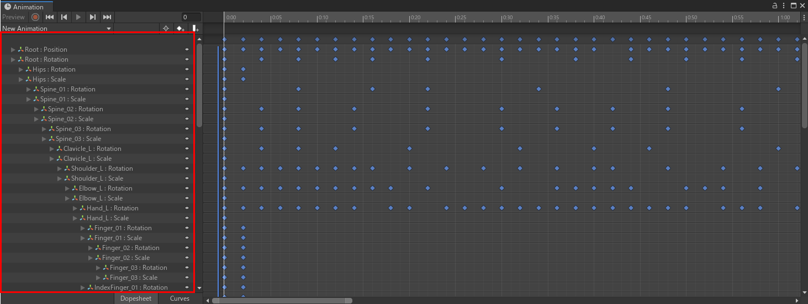The image size is (808, 304).
Task: Select the Hips : Rotation row label
Action: tap(54, 69)
